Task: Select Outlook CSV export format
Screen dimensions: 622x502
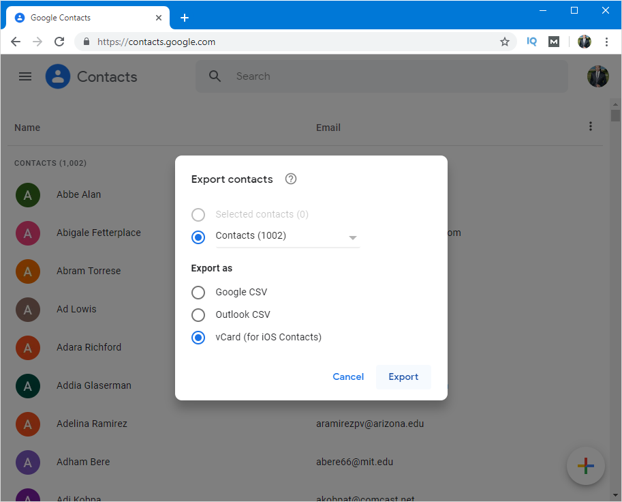Action: (198, 315)
